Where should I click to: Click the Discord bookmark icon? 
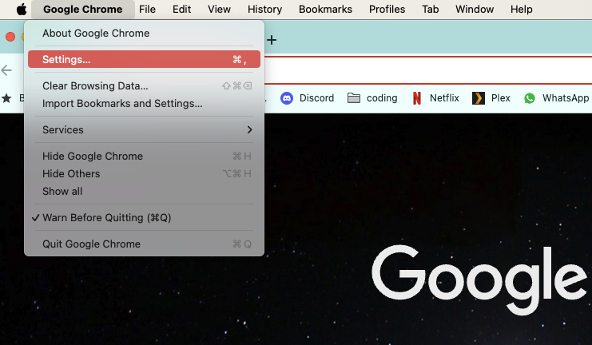287,98
